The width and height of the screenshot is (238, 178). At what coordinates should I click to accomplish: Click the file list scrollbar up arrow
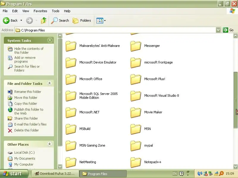click(235, 36)
